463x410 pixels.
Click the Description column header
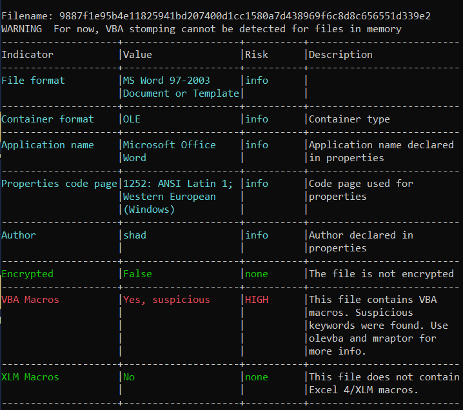340,55
